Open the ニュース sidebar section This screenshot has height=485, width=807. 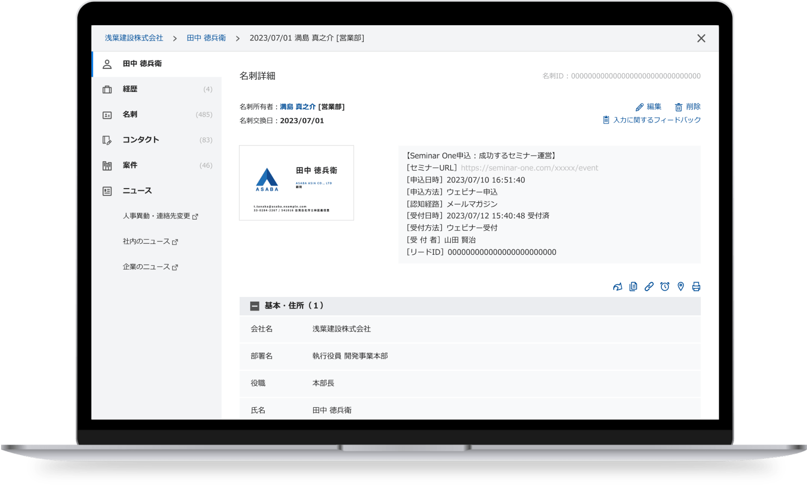(157, 191)
